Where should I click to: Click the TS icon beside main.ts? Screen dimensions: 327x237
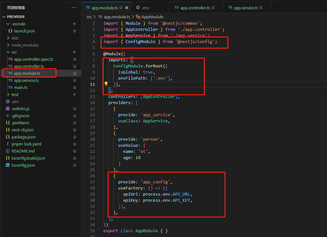11,87
